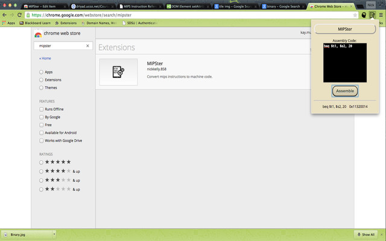The height and width of the screenshot is (241, 386).
Task: Check Works with Google Drive checkbox
Action: pos(42,140)
